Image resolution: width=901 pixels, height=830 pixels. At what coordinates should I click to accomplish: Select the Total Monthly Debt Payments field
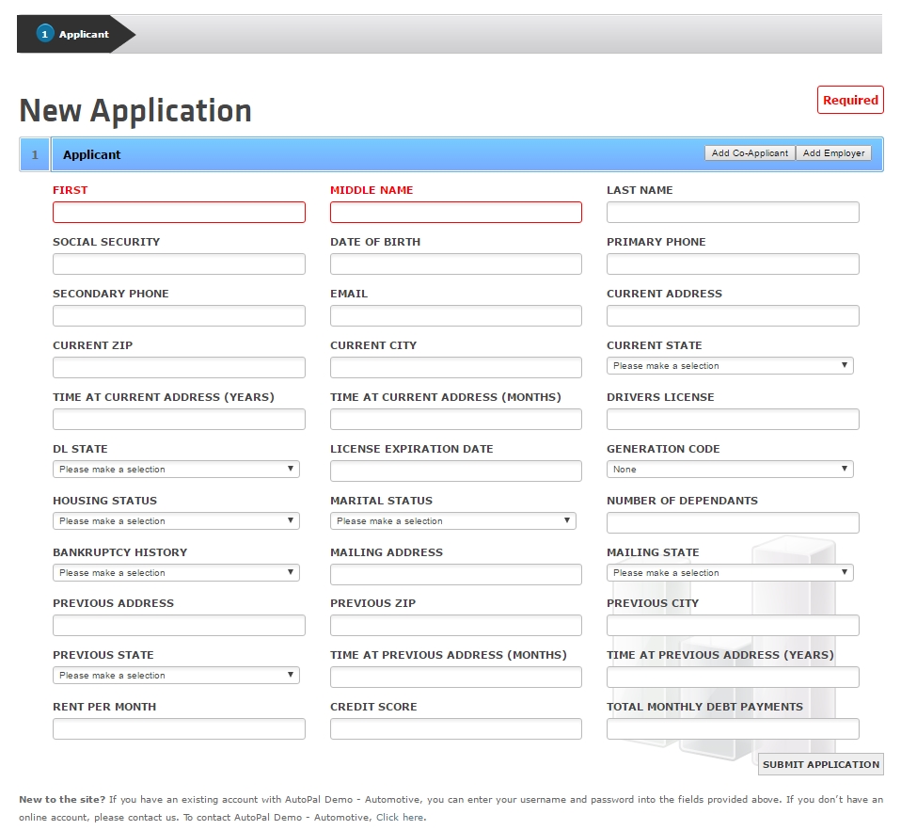[733, 728]
